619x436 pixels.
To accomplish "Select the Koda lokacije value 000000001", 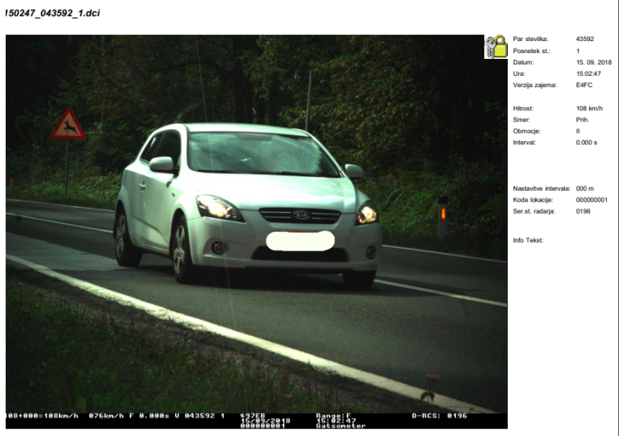I will click(592, 200).
